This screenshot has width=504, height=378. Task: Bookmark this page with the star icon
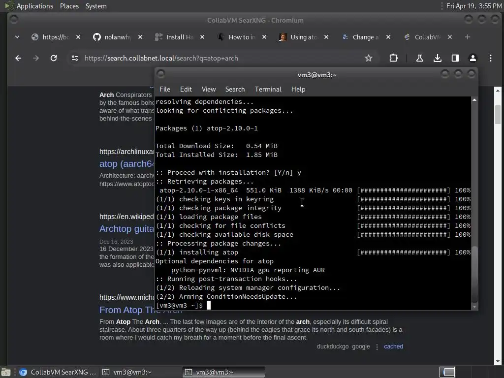[x=369, y=58]
